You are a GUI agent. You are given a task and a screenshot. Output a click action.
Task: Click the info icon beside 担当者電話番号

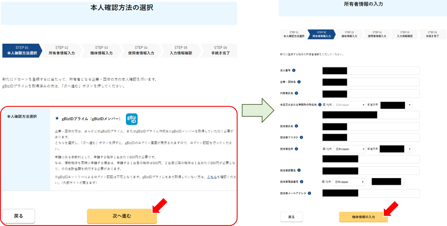(301, 182)
